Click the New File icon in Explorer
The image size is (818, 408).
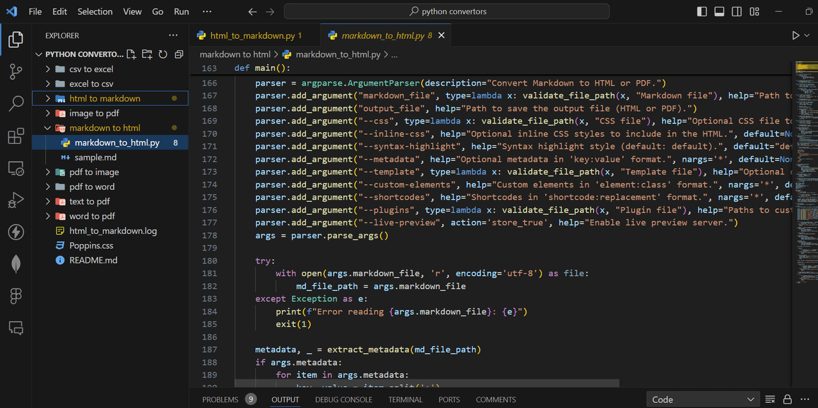(x=131, y=54)
